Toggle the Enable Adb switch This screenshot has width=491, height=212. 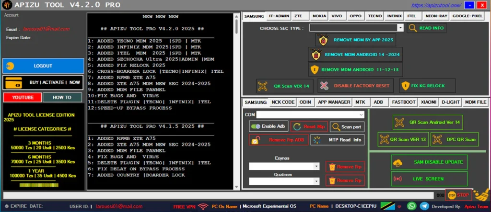point(256,126)
